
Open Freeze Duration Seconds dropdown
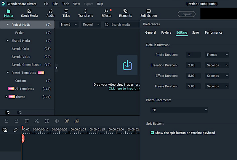pos(217,86)
